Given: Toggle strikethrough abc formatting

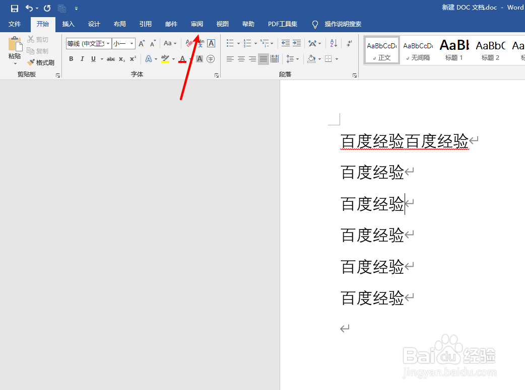Looking at the screenshot, I should coord(111,59).
